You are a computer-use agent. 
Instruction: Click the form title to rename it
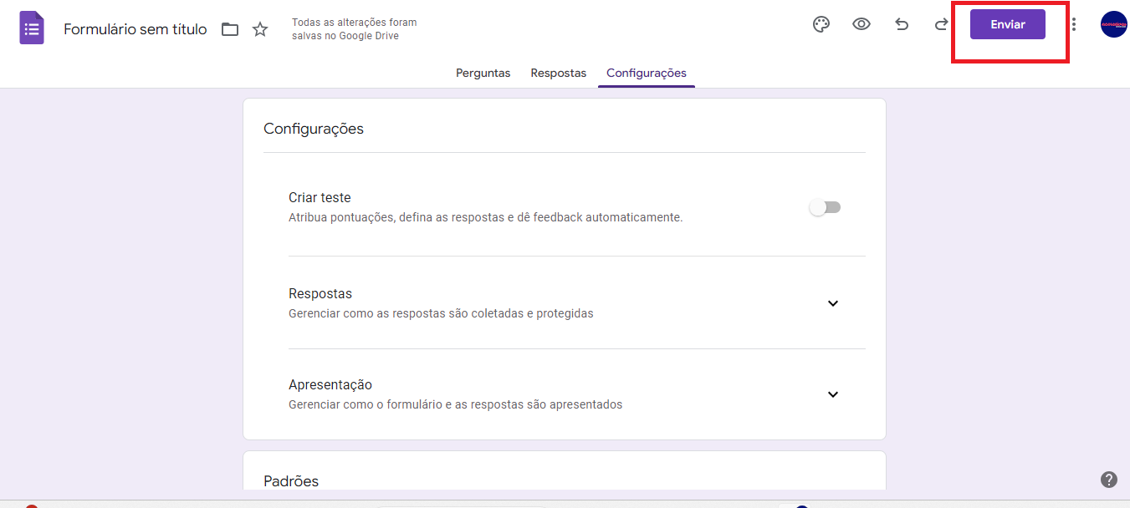(135, 28)
